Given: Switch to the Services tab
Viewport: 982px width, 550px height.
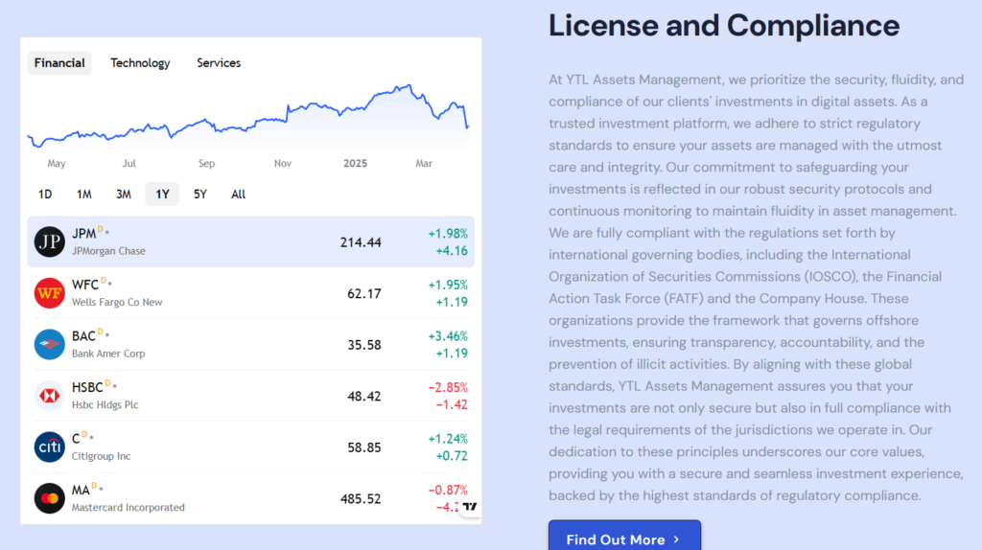Looking at the screenshot, I should (x=219, y=63).
